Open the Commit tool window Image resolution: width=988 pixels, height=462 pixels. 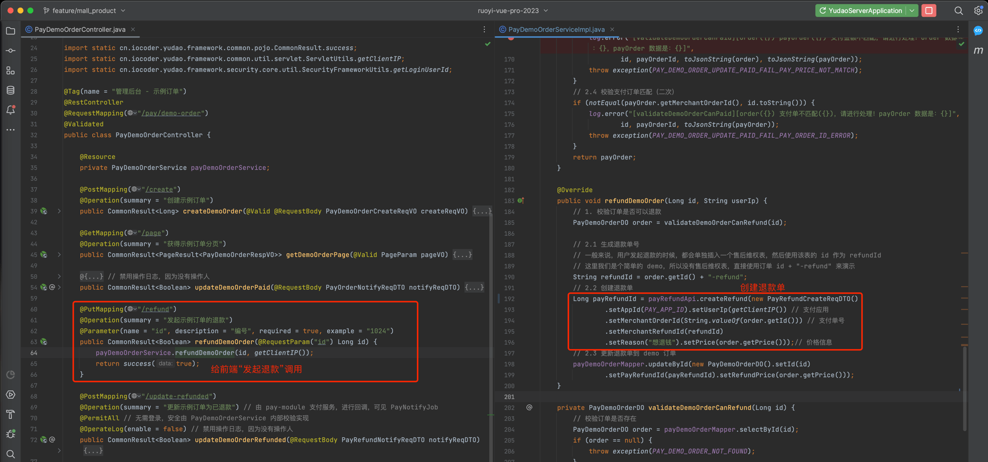[x=10, y=51]
